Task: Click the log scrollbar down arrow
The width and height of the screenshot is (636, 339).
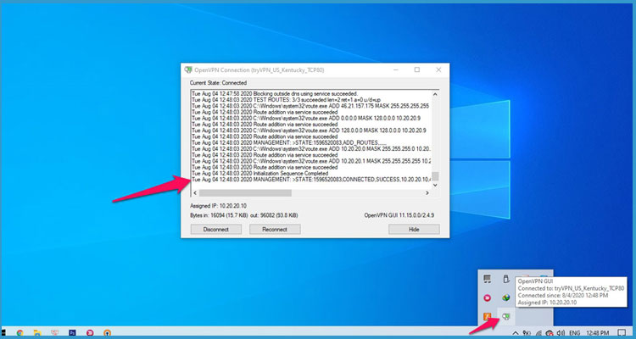Action: pos(436,183)
